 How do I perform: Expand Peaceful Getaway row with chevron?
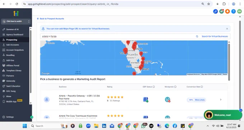221,99
